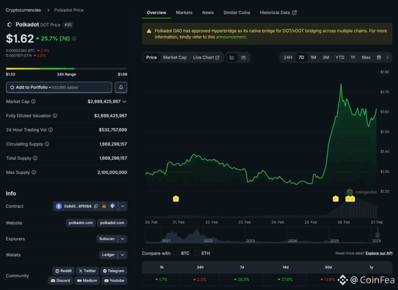
Task: Click the star icon in Add to Portfolio
Action: pyautogui.click(x=12, y=87)
